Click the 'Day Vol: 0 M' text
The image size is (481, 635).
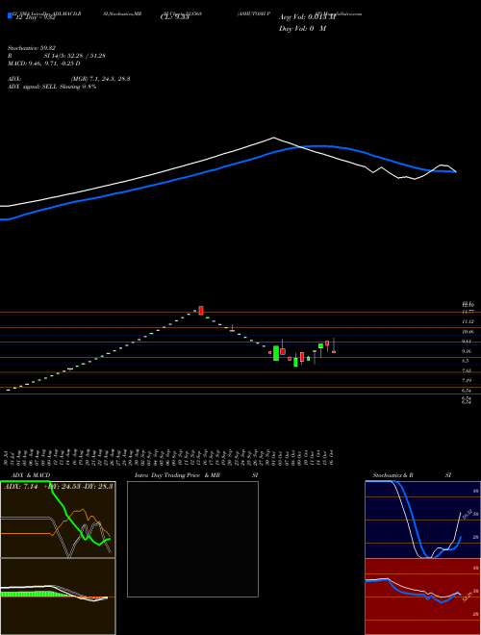click(302, 29)
